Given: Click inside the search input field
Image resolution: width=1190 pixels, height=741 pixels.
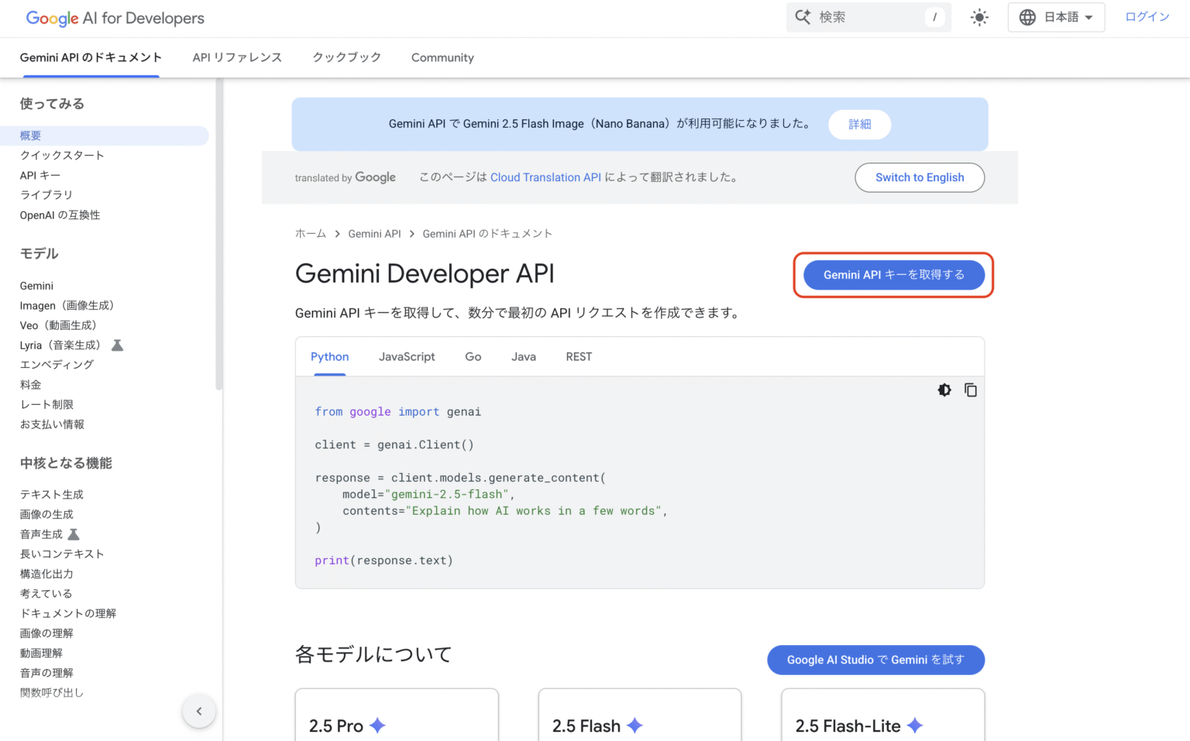Looking at the screenshot, I should coord(868,16).
